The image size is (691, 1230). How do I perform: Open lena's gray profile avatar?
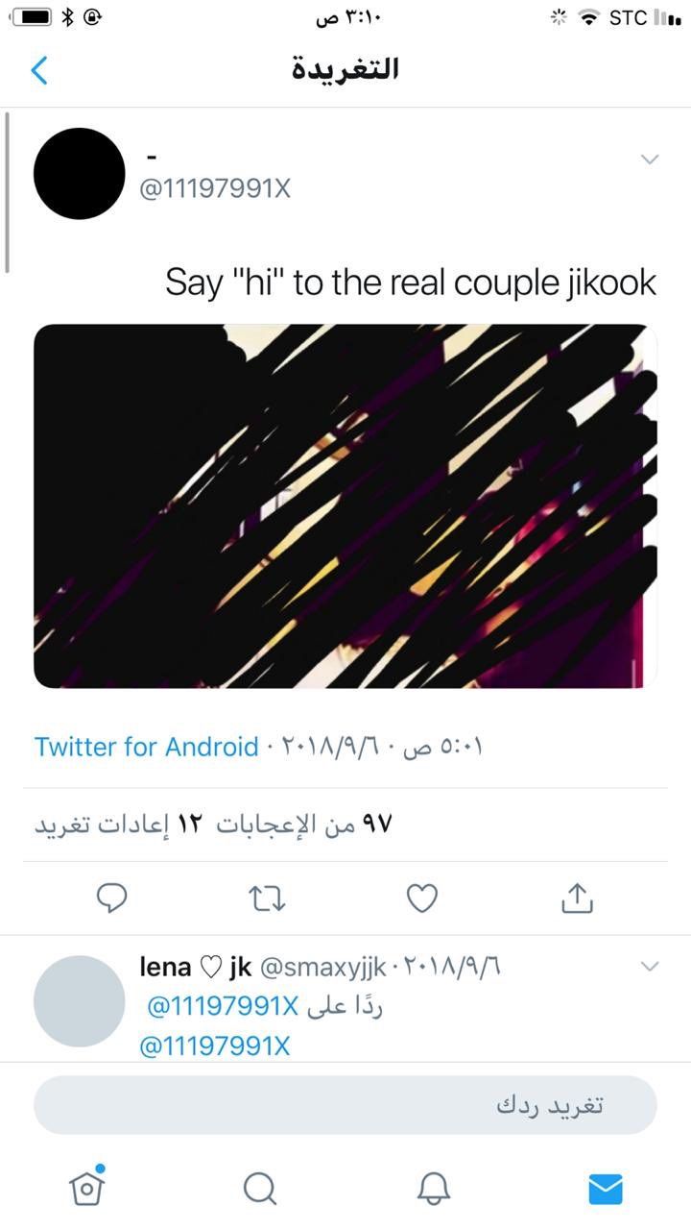80,1001
